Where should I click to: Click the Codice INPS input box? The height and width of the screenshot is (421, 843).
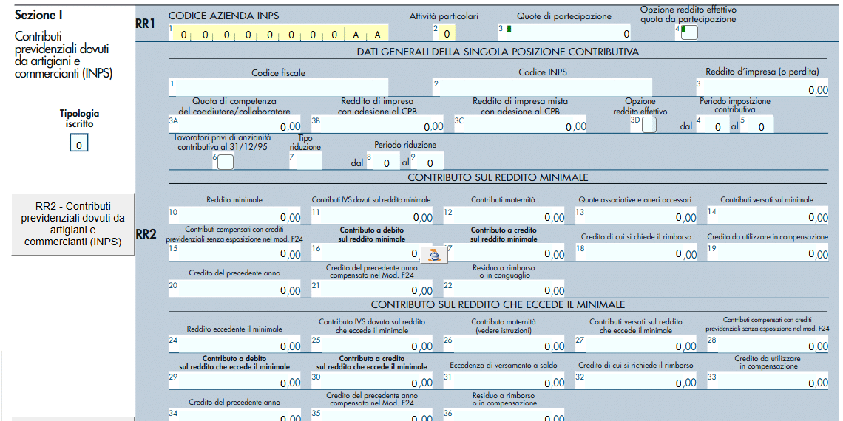point(543,88)
